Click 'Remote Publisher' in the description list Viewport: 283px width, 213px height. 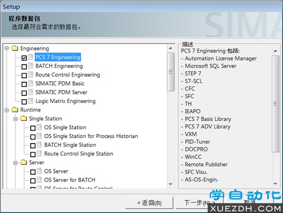(x=206, y=164)
